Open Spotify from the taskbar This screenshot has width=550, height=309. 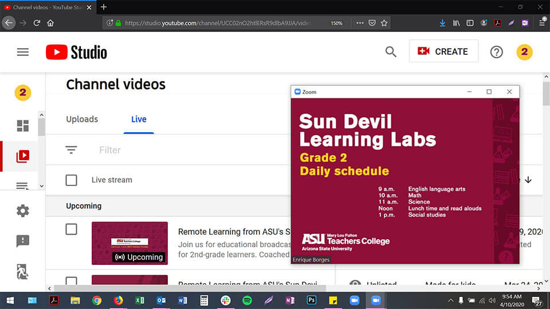point(247,300)
